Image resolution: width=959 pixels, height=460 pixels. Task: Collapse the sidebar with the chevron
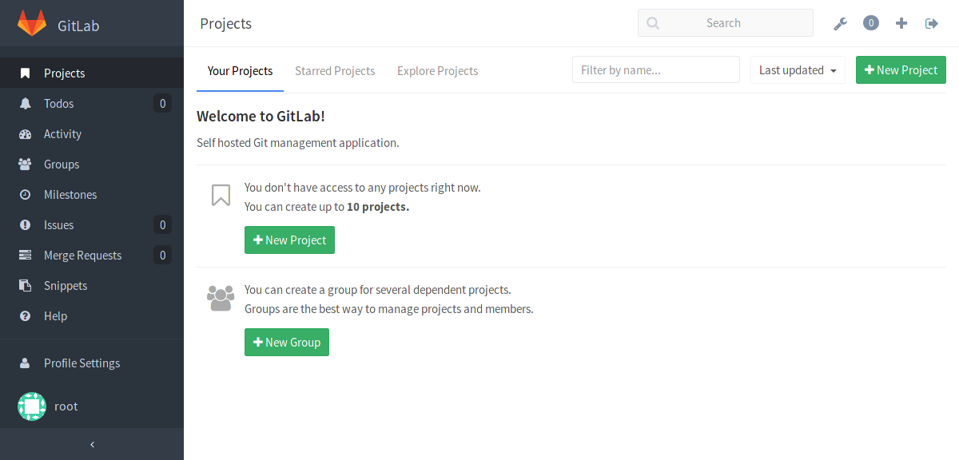(92, 444)
